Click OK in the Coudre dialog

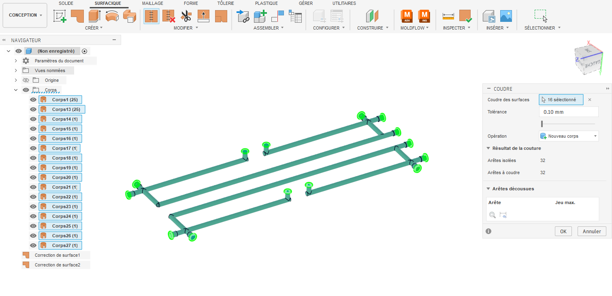coord(563,231)
